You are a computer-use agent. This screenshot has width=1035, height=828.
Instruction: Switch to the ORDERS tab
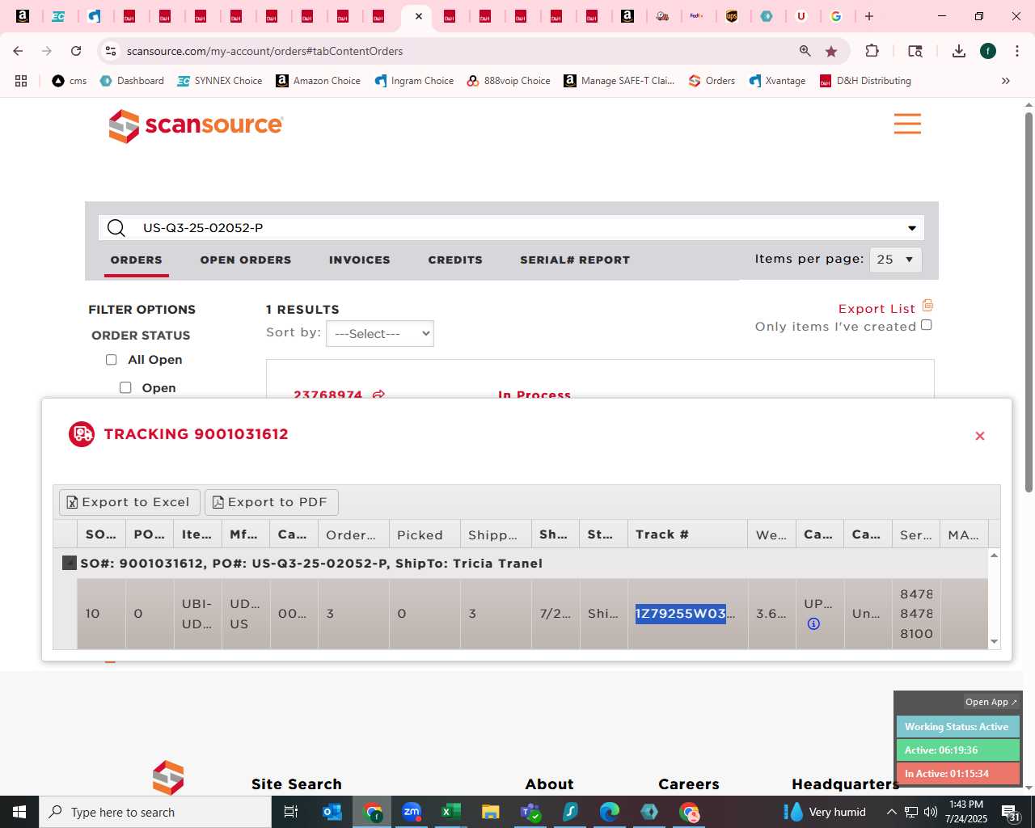[x=137, y=260]
